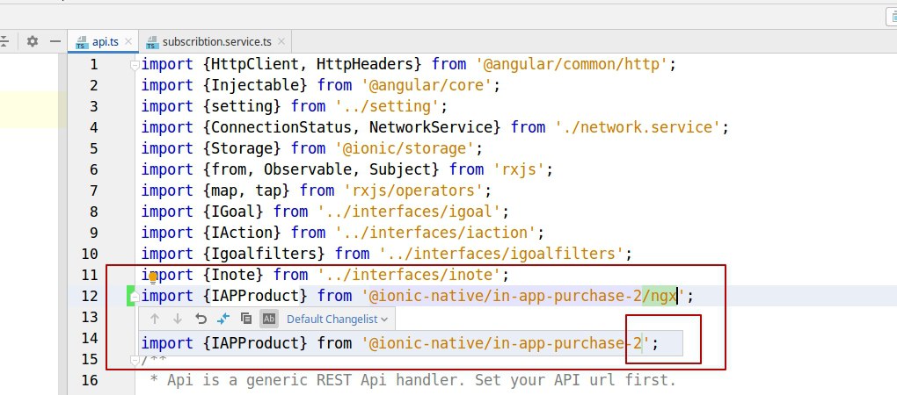897x395 pixels.
Task: Rollback the changed line
Action: pos(201,319)
